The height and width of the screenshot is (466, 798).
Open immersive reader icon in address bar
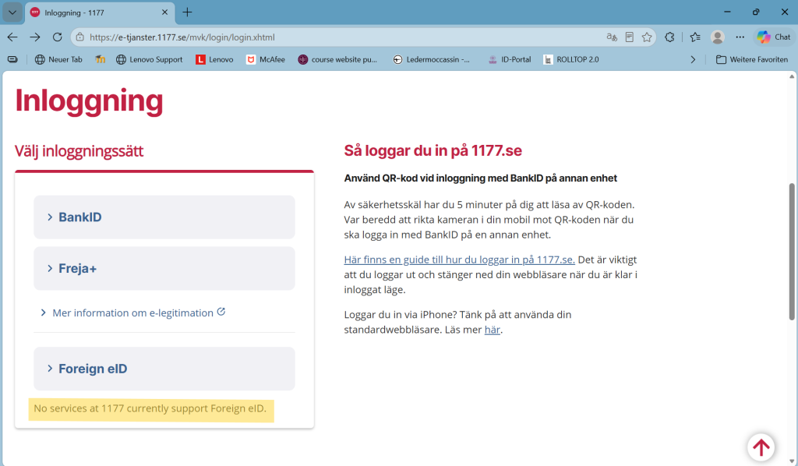[x=630, y=37]
